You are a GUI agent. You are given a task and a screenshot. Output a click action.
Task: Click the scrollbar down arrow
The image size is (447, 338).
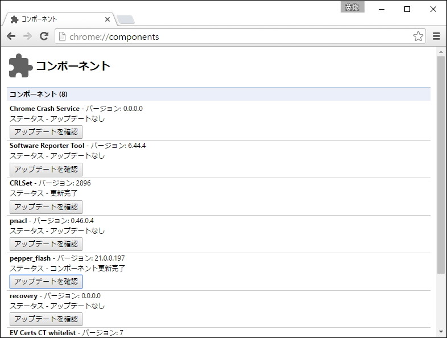441,332
